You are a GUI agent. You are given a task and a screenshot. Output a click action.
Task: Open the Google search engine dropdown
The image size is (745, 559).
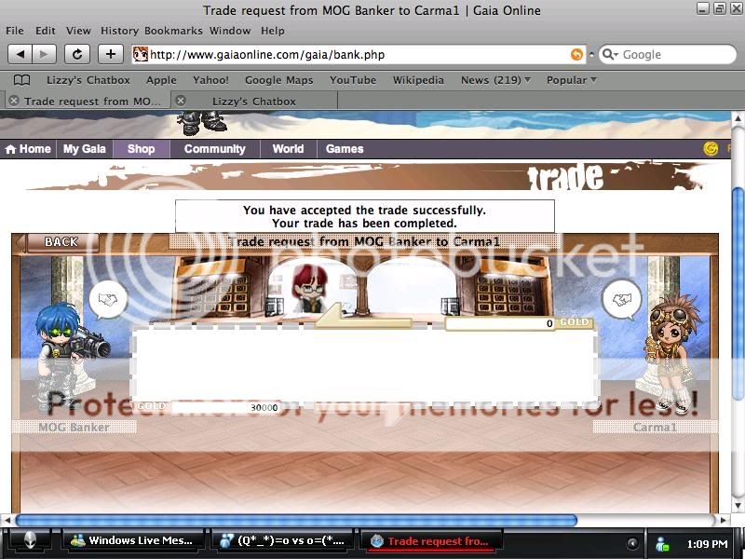610,55
